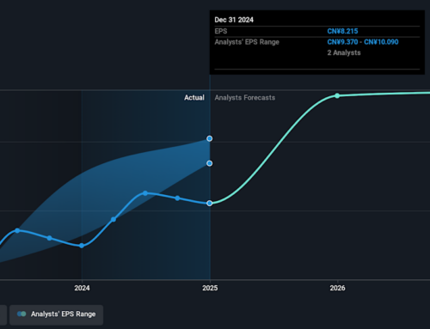Click the early-2024 rising EPS data point

tap(114, 219)
